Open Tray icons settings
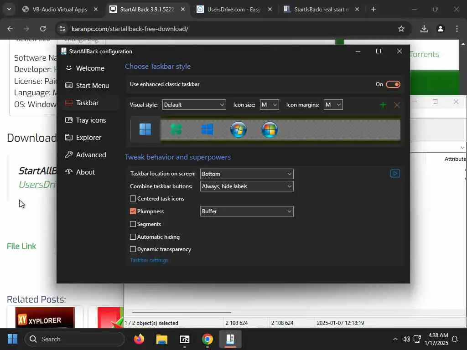Viewport: 467px width, 350px height. point(90,120)
